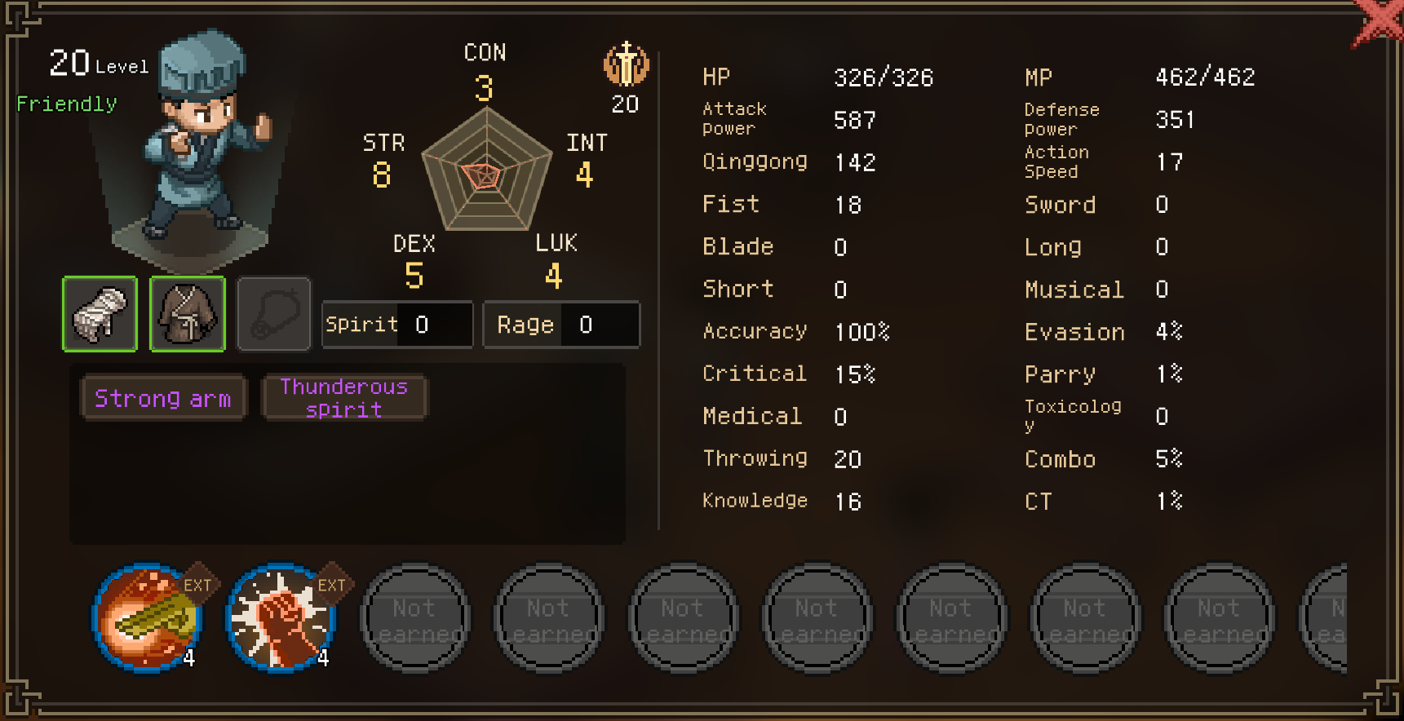Click the Friendly status label
This screenshot has width=1404, height=721.
67,104
